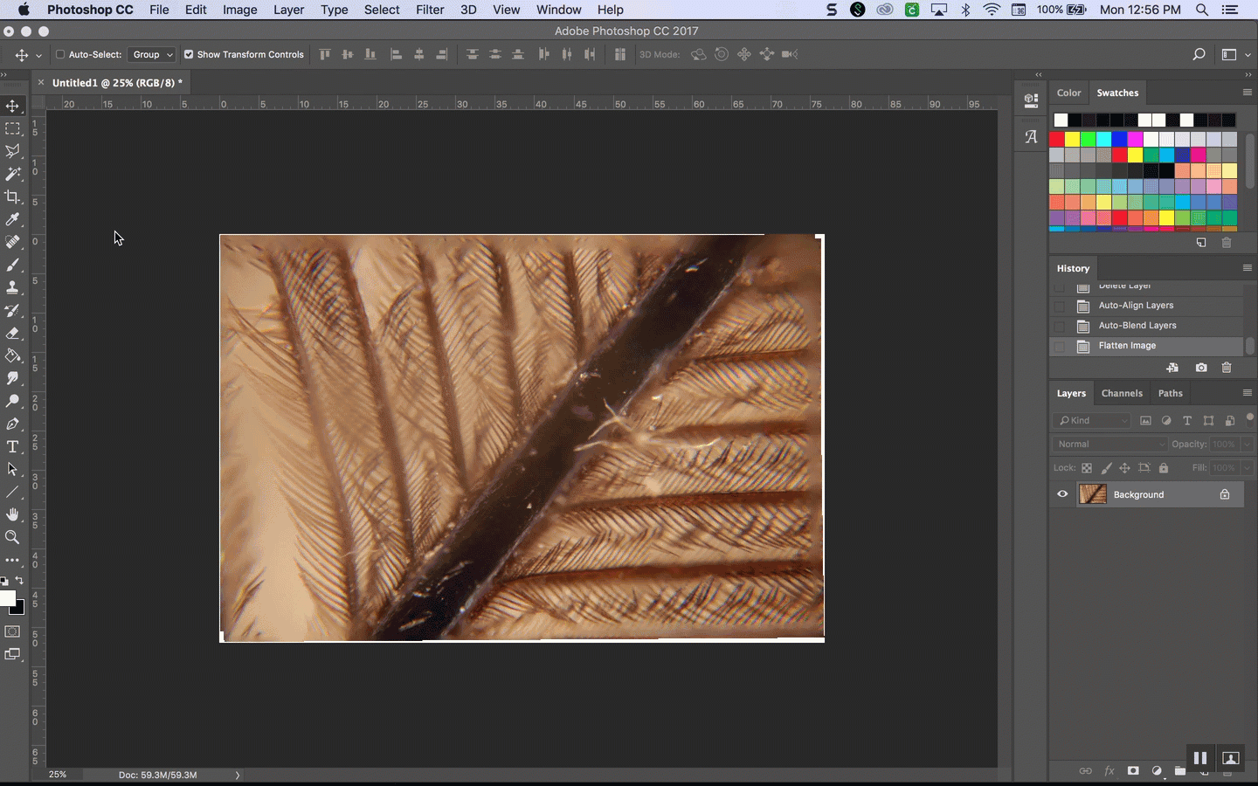Switch to the Paths tab
Screen dimensions: 1258x786
[x=1170, y=393]
